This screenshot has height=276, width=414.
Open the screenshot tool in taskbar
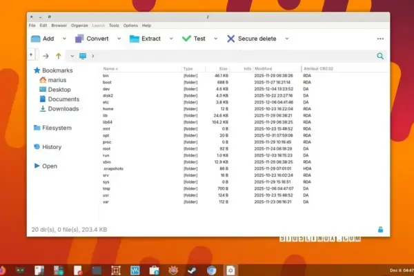[116, 270]
